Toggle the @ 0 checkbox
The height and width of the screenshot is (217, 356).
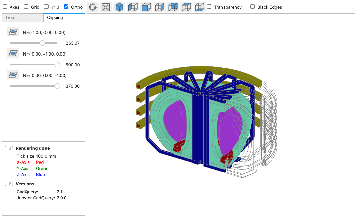click(46, 7)
